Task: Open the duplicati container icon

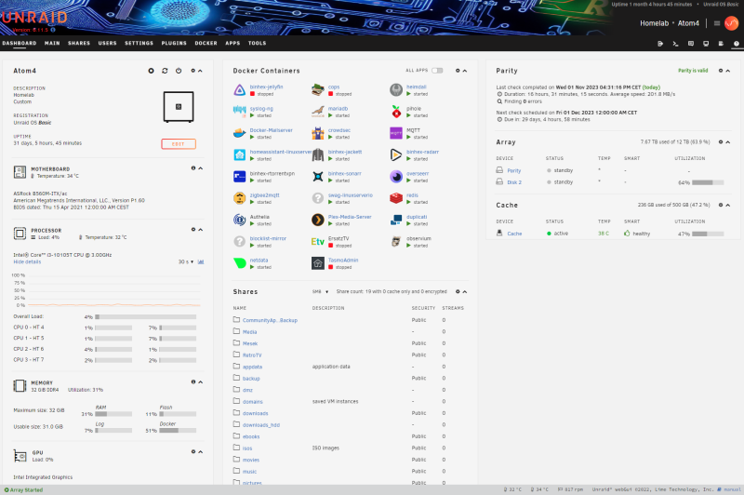Action: [396, 220]
